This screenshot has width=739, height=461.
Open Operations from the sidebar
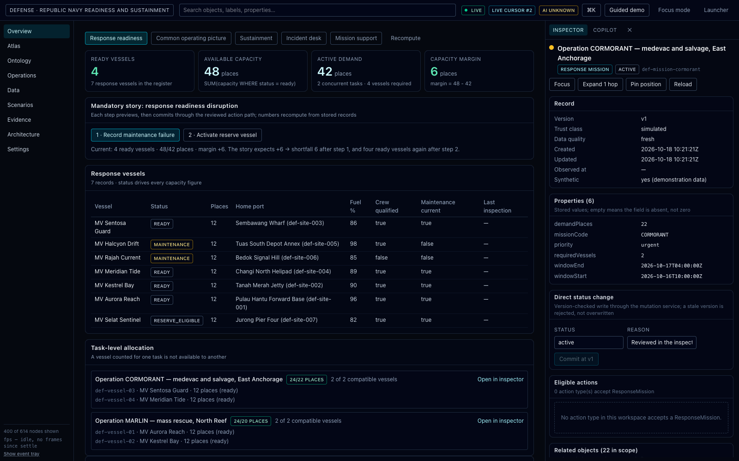coord(36,76)
